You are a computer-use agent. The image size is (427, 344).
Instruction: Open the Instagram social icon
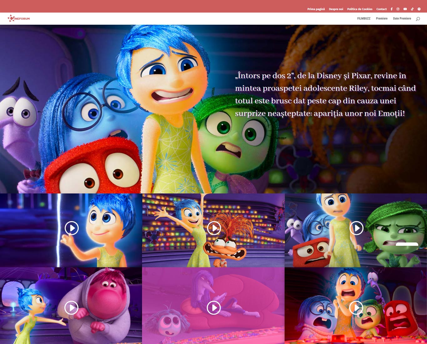(398, 9)
